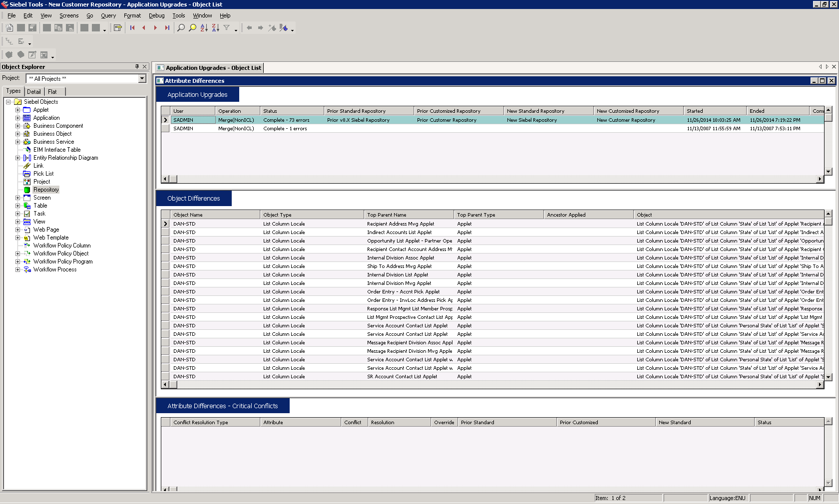The width and height of the screenshot is (839, 504).
Task: Toggle the Object Explorer toolbar icon
Action: (118, 28)
